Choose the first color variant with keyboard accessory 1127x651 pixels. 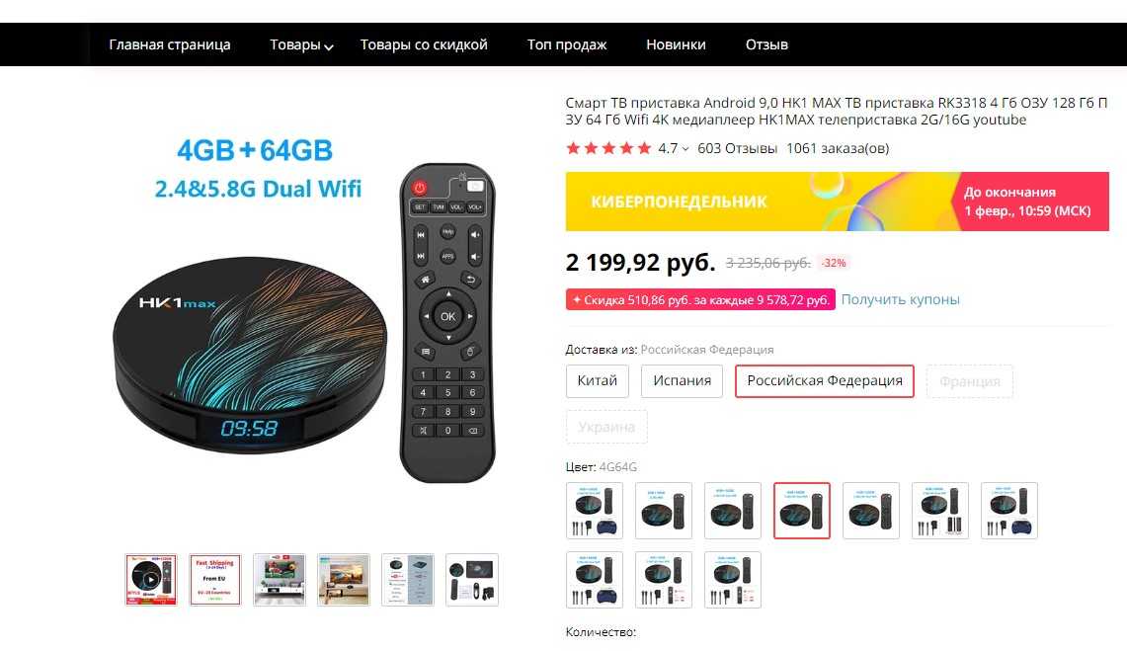[x=595, y=511]
